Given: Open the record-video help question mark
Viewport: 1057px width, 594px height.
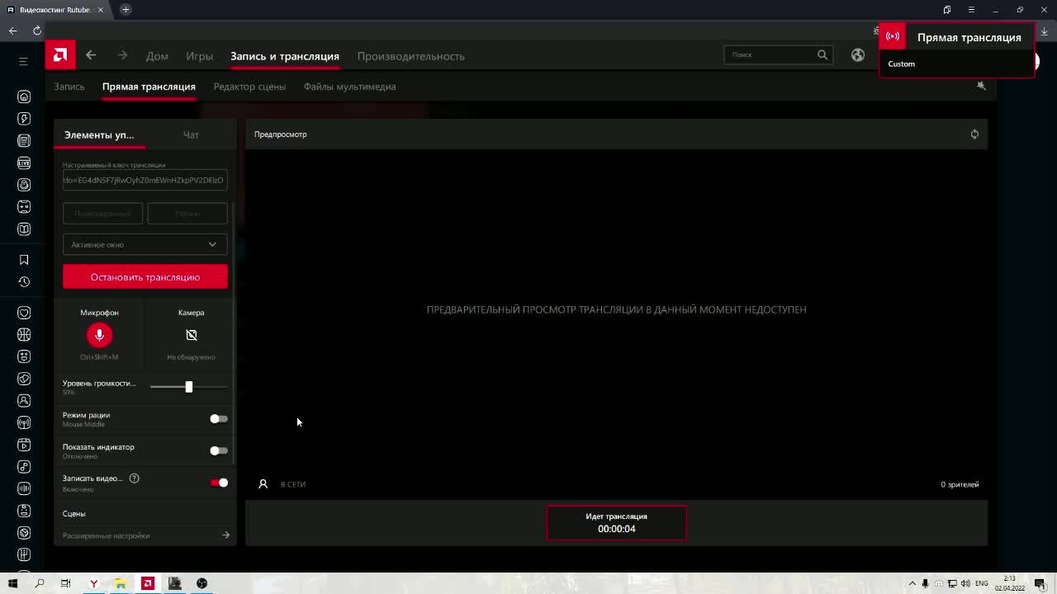Looking at the screenshot, I should 134,478.
